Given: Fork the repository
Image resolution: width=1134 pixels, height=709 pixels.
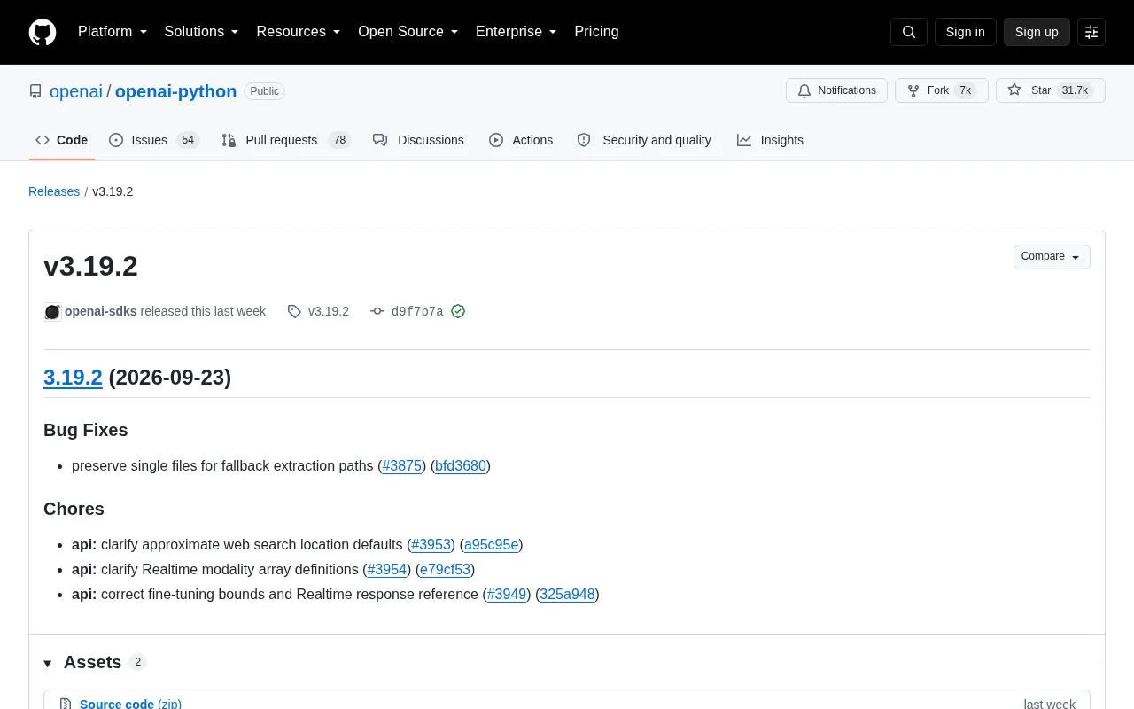Looking at the screenshot, I should [x=941, y=90].
